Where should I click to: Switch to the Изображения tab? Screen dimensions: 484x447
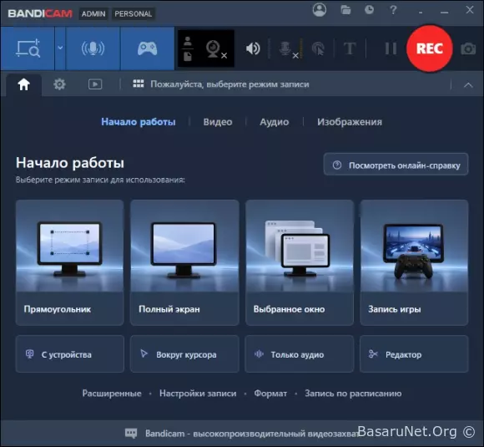point(350,122)
